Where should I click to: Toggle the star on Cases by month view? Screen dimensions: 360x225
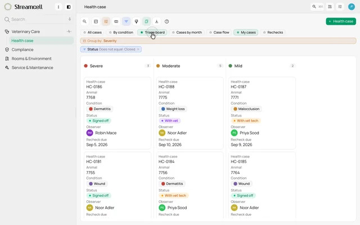173,33
